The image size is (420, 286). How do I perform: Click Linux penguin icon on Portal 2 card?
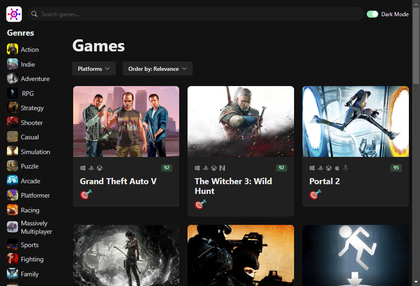click(x=345, y=168)
